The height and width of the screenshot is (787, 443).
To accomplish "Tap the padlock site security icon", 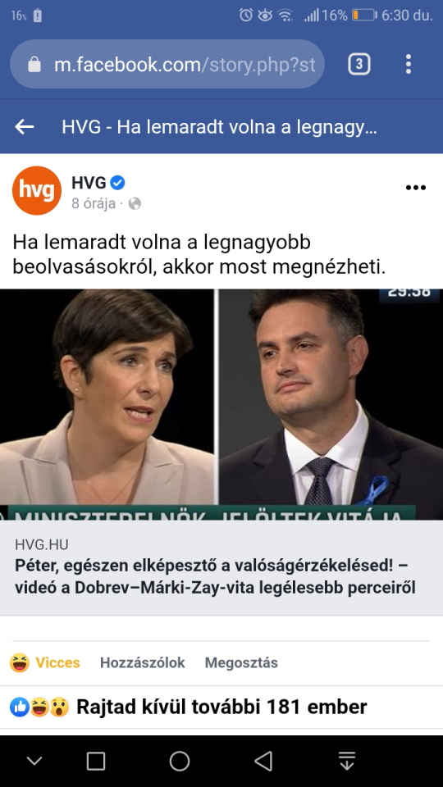I will point(34,64).
